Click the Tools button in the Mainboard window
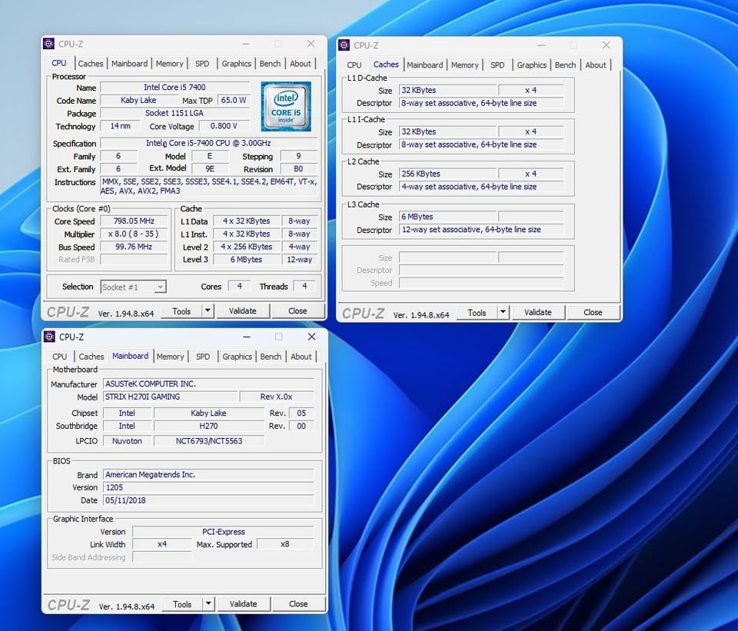 click(181, 604)
